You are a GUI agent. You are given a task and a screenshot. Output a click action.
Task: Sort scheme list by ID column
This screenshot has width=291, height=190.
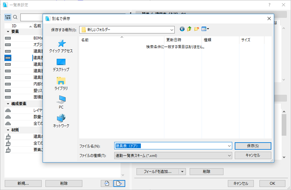[x=22, y=26]
